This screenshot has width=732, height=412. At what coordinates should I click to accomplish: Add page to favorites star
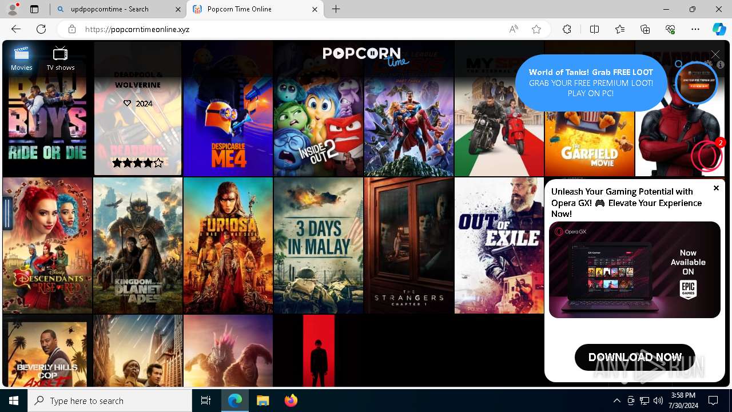pyautogui.click(x=536, y=29)
